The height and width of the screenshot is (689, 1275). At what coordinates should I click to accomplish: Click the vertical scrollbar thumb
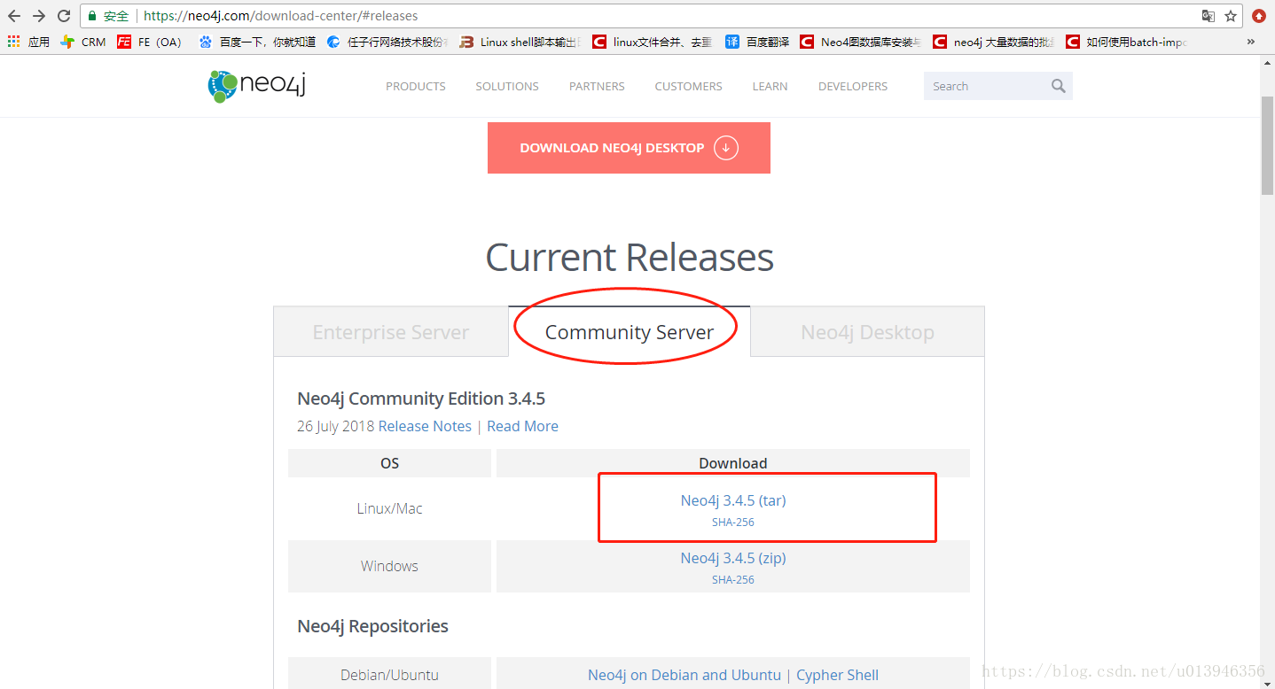point(1267,144)
